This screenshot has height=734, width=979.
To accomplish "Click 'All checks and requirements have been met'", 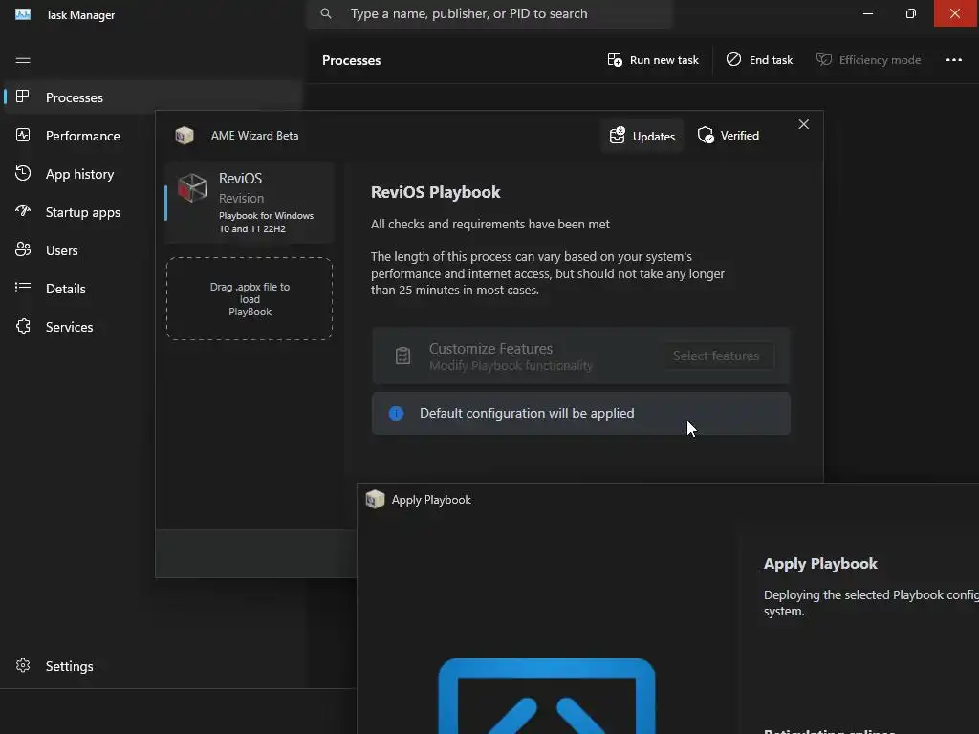I will [x=490, y=224].
